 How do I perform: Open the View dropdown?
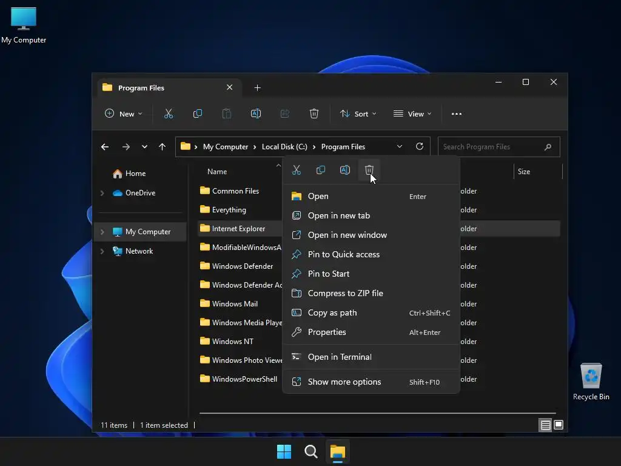[412, 113]
